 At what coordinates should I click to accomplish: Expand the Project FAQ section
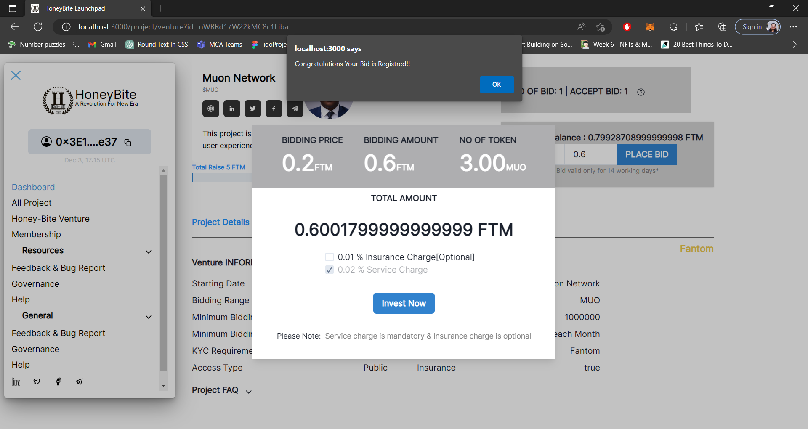click(249, 392)
